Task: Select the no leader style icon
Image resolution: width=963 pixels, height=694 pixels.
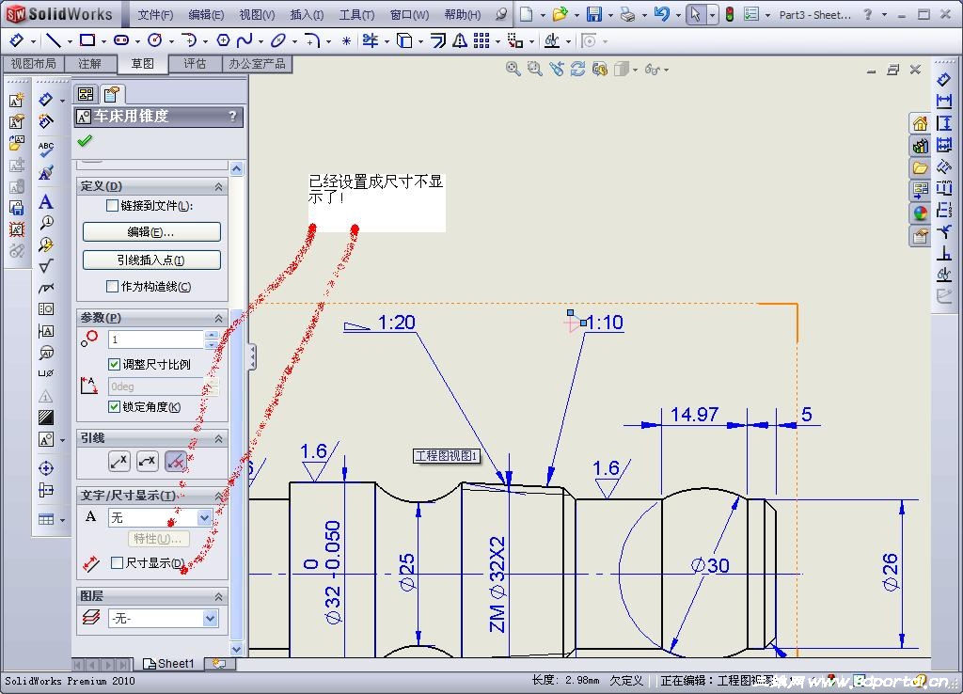Action: click(176, 461)
